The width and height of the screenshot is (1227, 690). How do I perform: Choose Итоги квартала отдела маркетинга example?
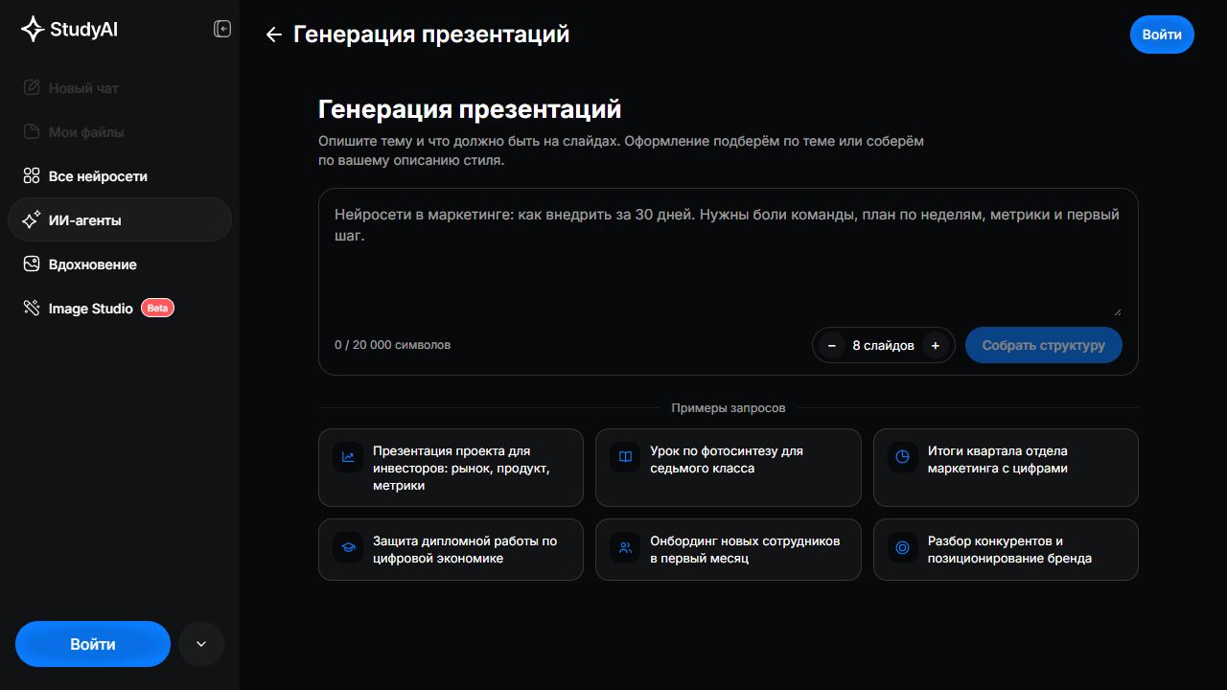[x=1006, y=468]
